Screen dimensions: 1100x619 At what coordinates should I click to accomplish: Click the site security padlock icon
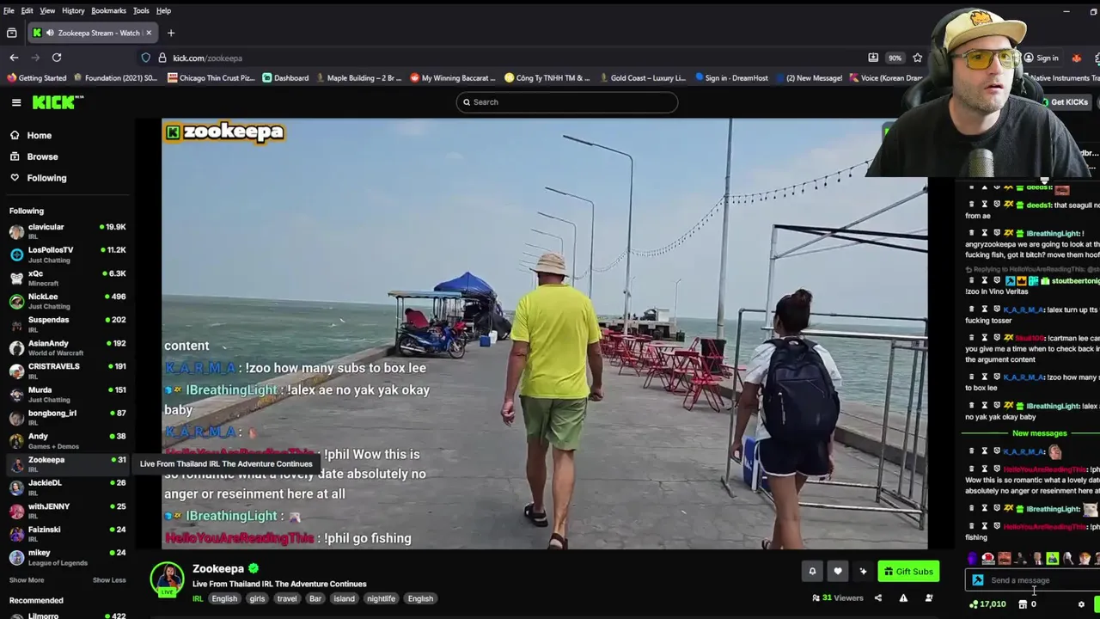162,58
